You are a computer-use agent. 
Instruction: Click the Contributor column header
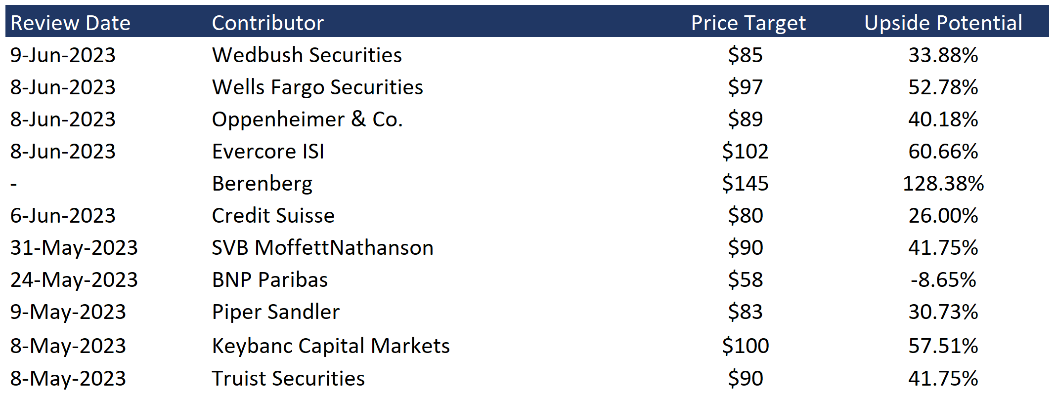pyautogui.click(x=267, y=23)
